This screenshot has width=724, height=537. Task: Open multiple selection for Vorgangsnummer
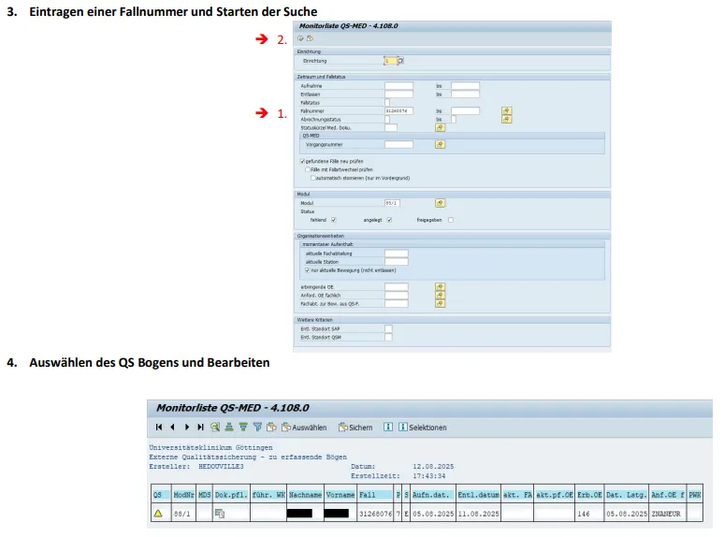pos(440,144)
